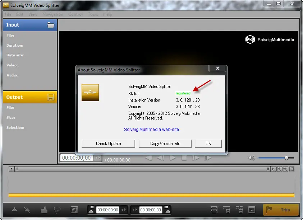Click the right marker time field
The width and height of the screenshot is (303, 220).
tap(151, 210)
